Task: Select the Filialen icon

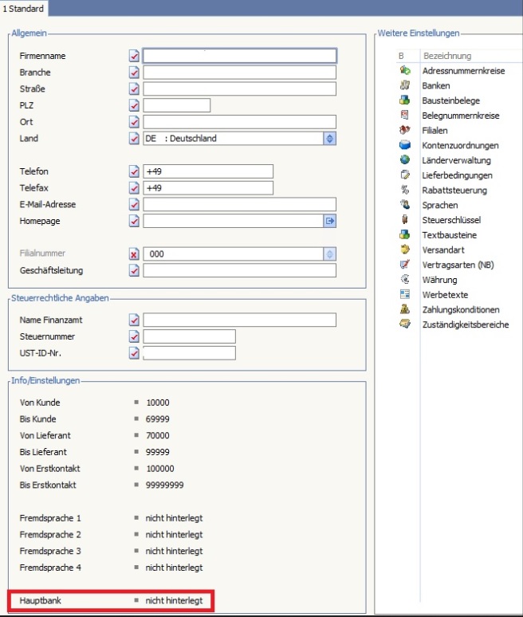Action: pyautogui.click(x=404, y=130)
